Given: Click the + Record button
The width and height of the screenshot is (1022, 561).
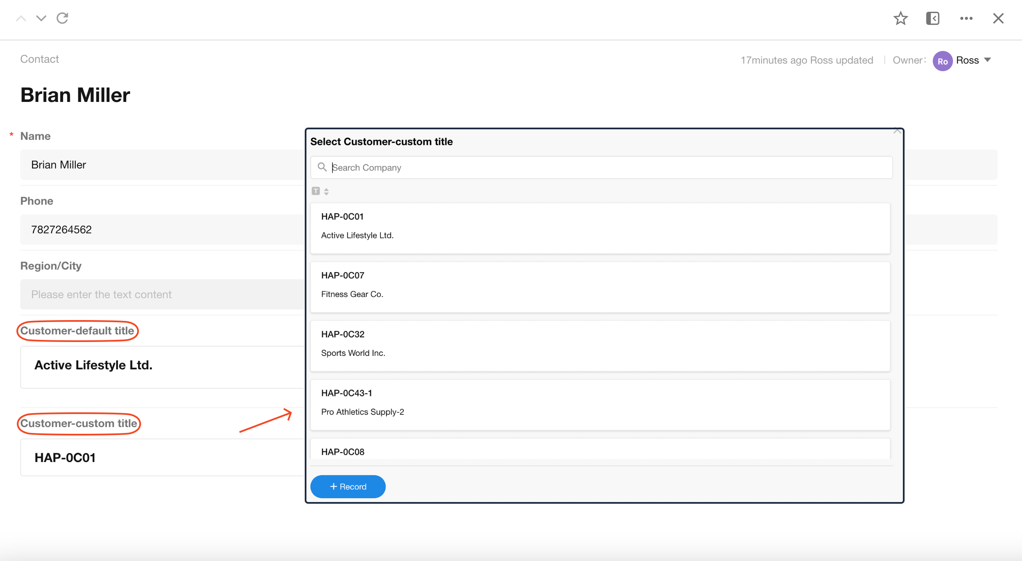Looking at the screenshot, I should pyautogui.click(x=348, y=486).
